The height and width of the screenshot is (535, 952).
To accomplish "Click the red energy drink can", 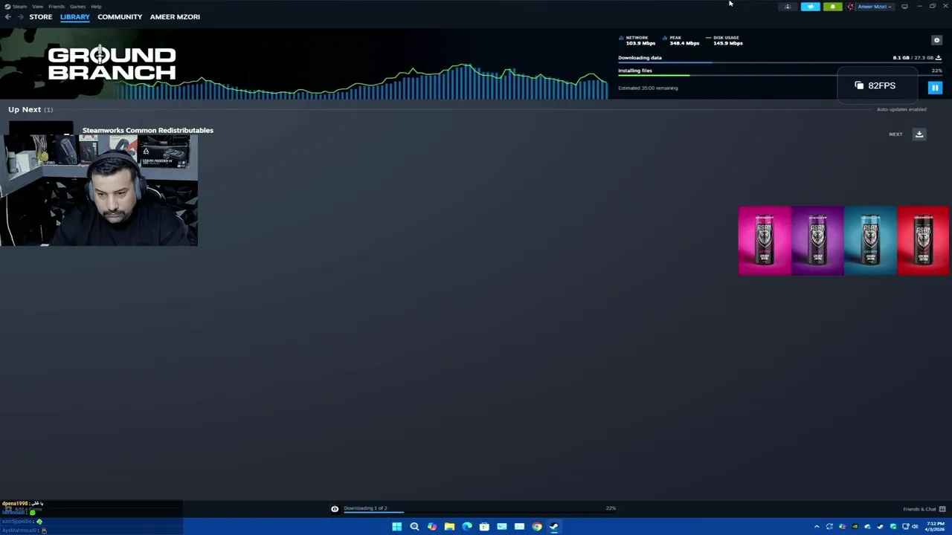I will (x=923, y=241).
